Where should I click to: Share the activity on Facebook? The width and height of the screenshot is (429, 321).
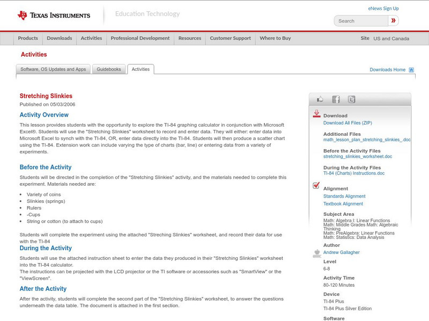336,99
